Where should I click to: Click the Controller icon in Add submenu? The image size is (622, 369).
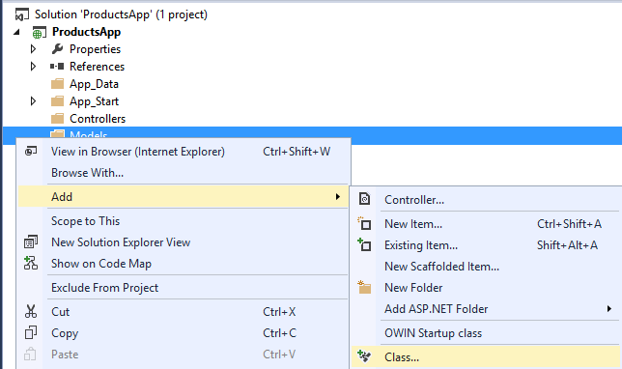pos(364,198)
